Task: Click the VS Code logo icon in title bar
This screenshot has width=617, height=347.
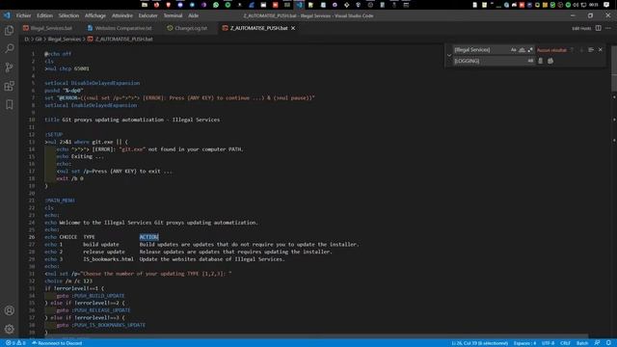Action: coord(7,15)
